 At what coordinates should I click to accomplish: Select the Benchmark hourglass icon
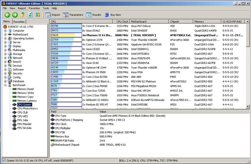pos(10,85)
